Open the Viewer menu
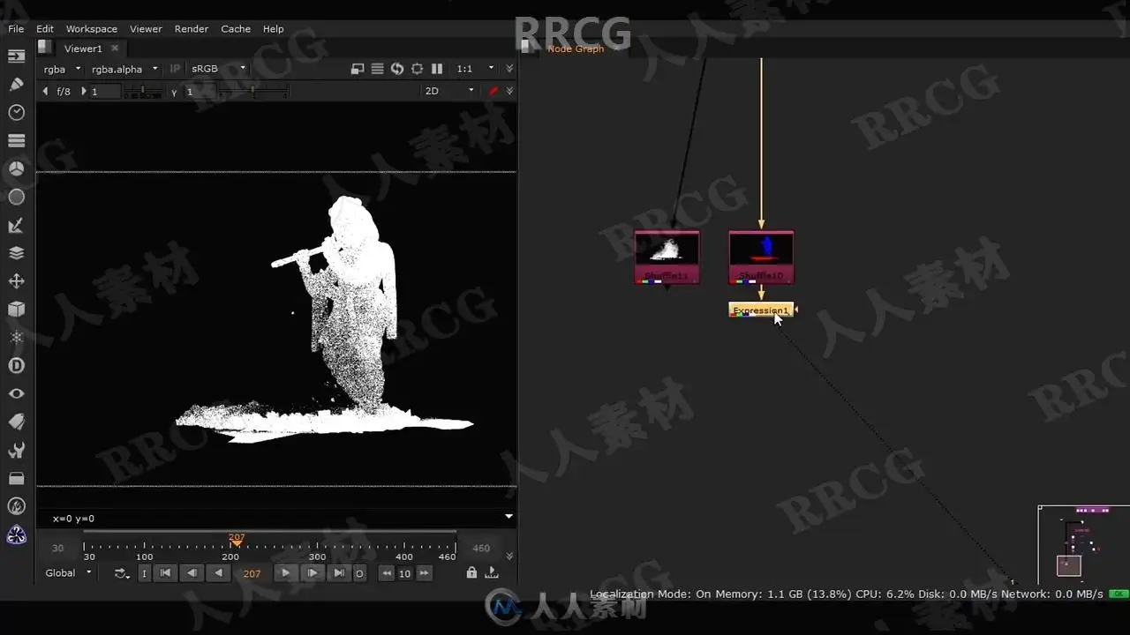Image resolution: width=1130 pixels, height=635 pixels. [146, 29]
